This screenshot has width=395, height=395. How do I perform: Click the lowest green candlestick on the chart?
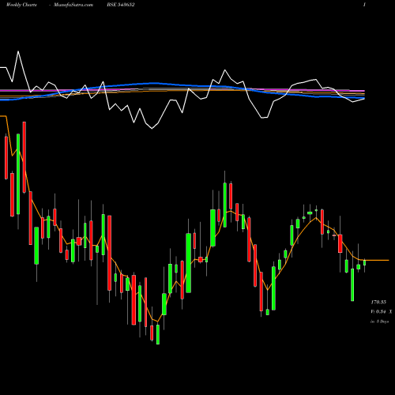coord(158,334)
